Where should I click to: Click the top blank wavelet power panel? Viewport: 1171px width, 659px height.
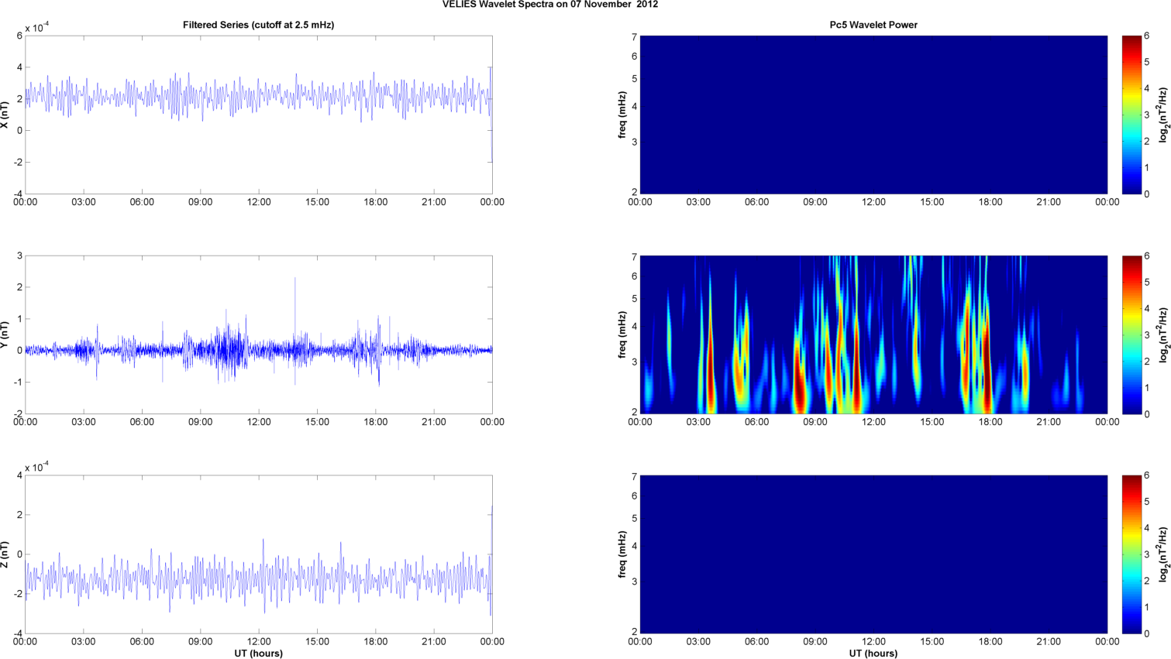(873, 115)
